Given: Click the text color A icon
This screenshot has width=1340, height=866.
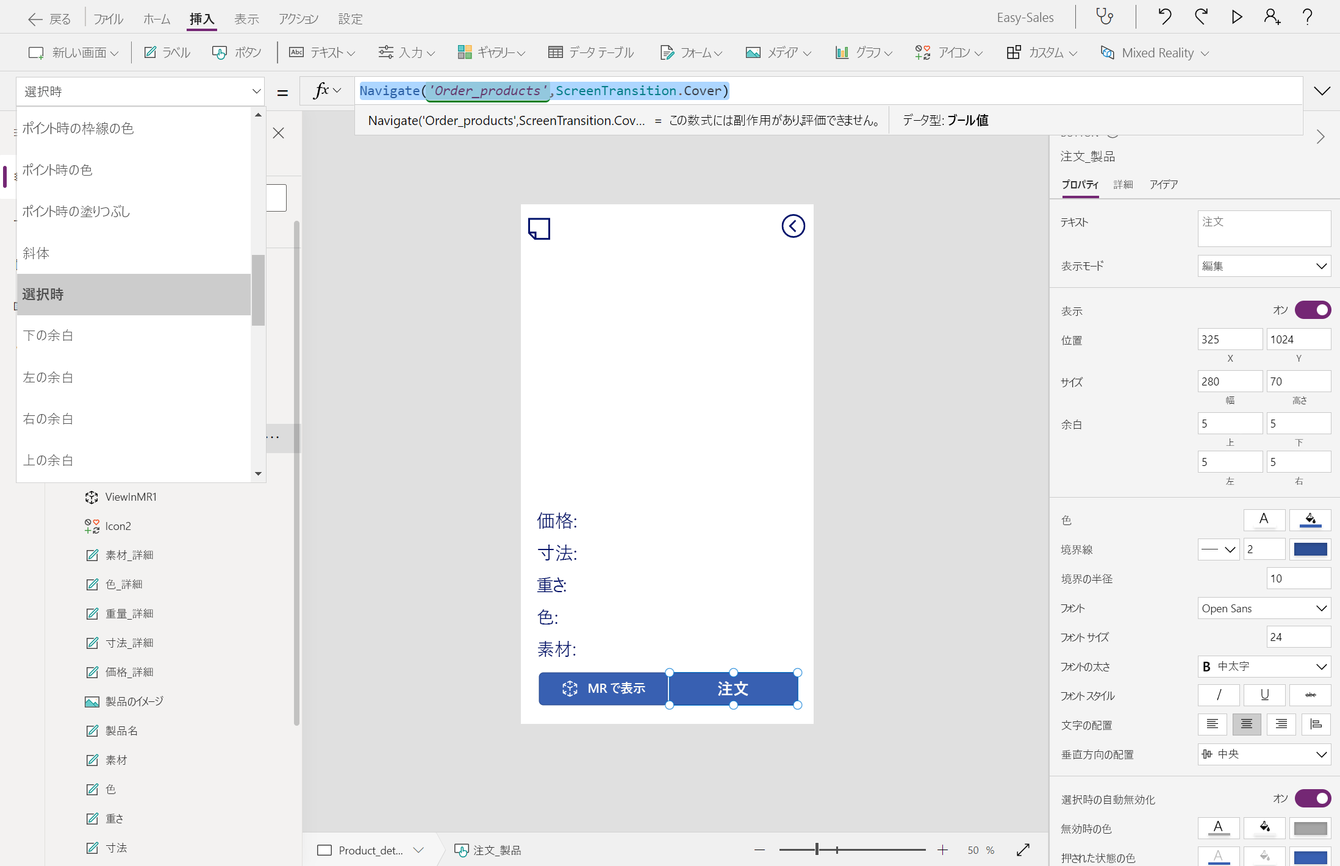Looking at the screenshot, I should click(x=1264, y=520).
